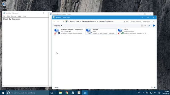Expand the view options dropdown arrow
170x95 pixels.
click(145, 26)
